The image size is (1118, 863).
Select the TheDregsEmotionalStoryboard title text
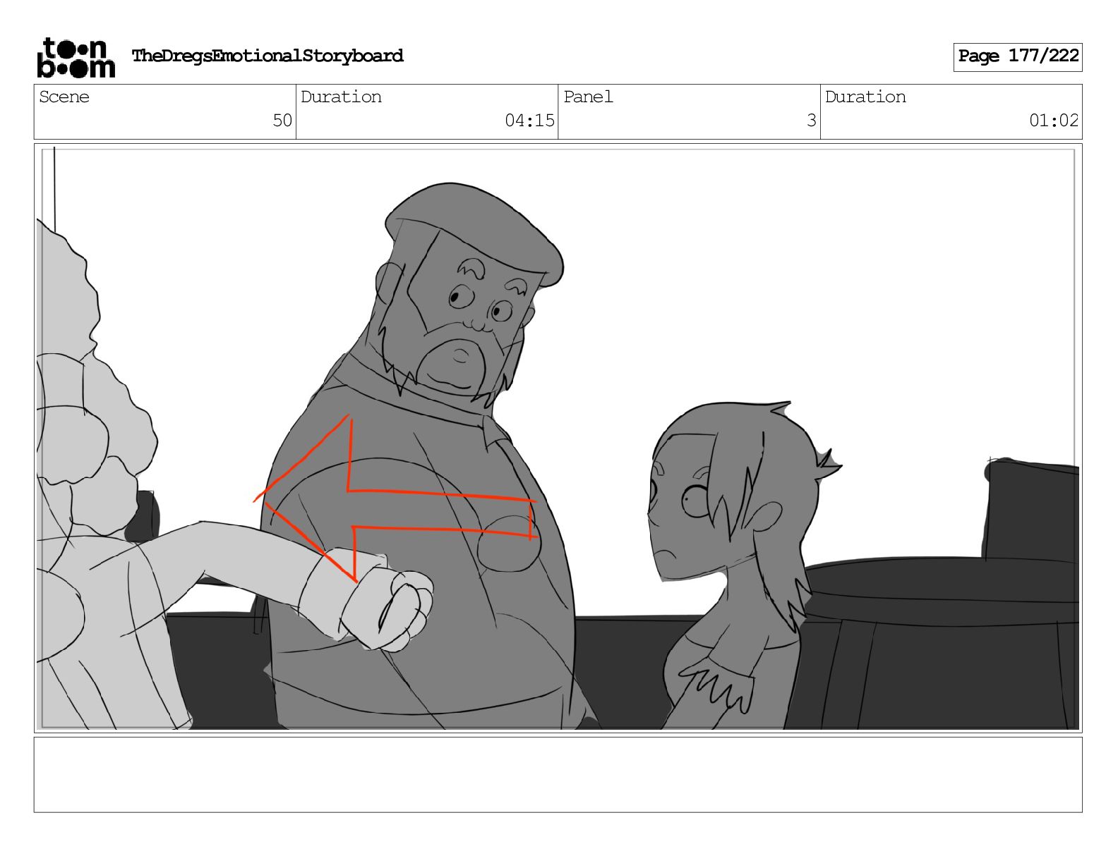click(x=268, y=56)
